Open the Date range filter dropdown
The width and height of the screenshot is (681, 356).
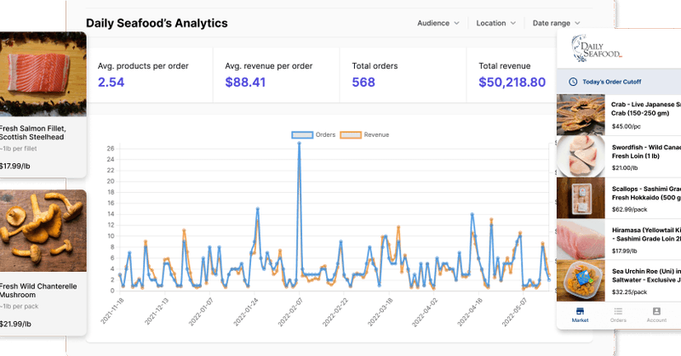click(556, 23)
